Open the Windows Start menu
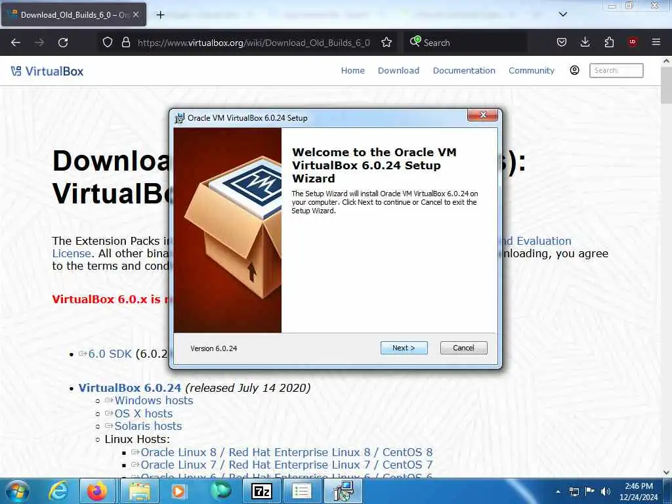This screenshot has height=504, width=672. pyautogui.click(x=18, y=491)
